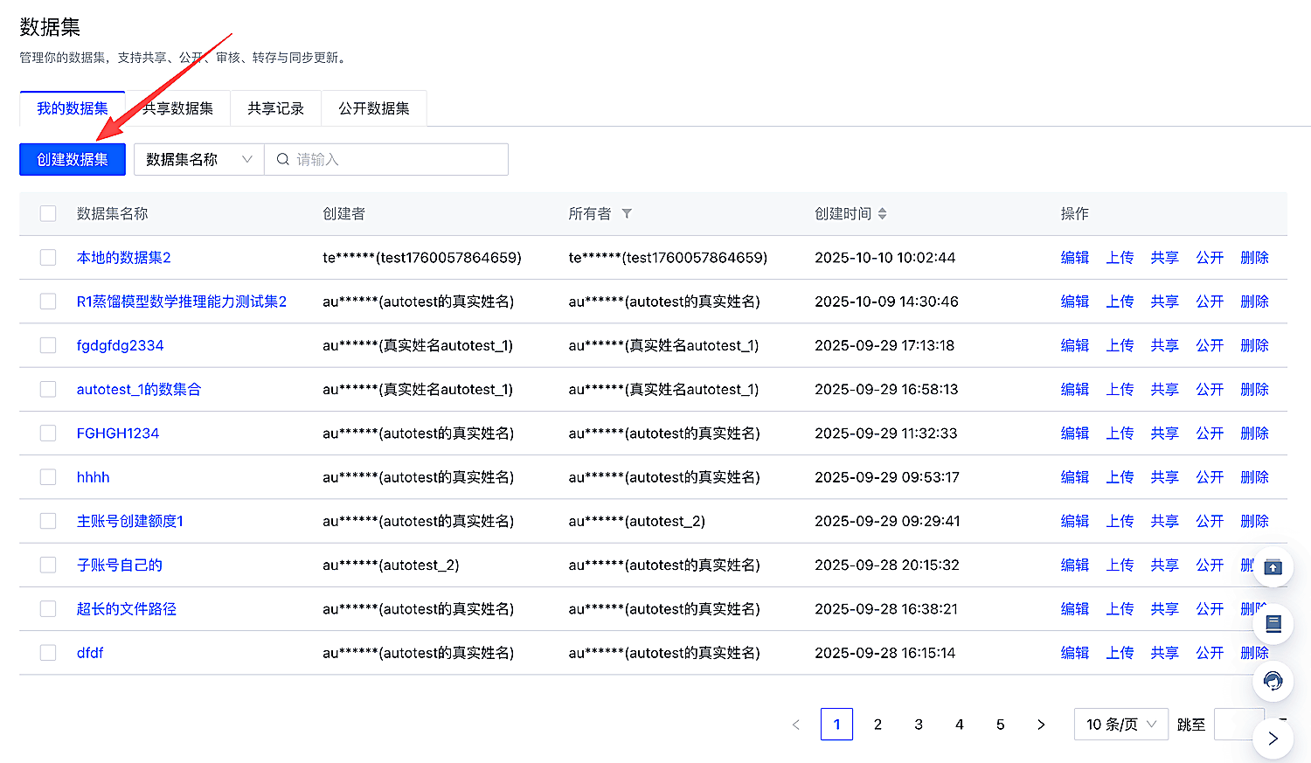Click 共享 for 主账号创建额度1
The height and width of the screenshot is (763, 1311).
(x=1165, y=521)
